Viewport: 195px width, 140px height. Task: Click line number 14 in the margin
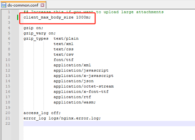click(x=8, y=81)
